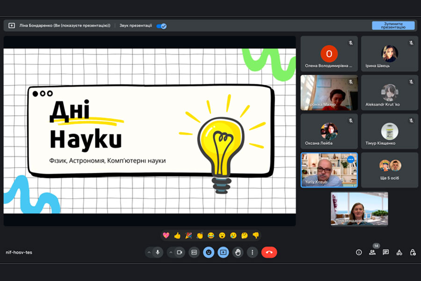
Task: Toggle the present screen button
Action: (223, 252)
